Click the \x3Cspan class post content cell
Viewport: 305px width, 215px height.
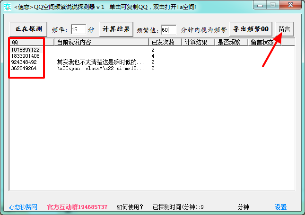[x=101, y=68]
